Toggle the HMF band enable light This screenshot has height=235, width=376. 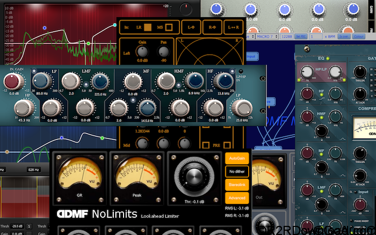coord(178,85)
